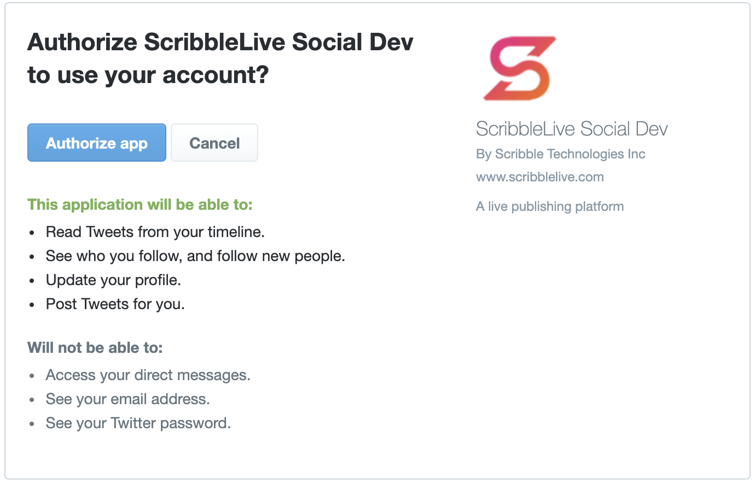Click See your email address item
Viewport: 755px width, 485px height.
coord(128,399)
